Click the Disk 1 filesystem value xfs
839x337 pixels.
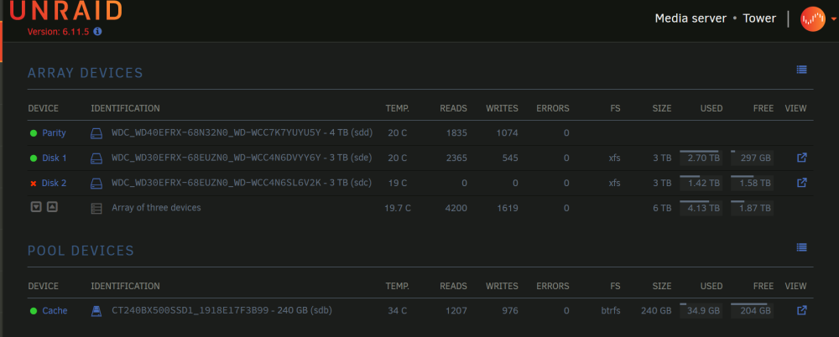click(615, 158)
